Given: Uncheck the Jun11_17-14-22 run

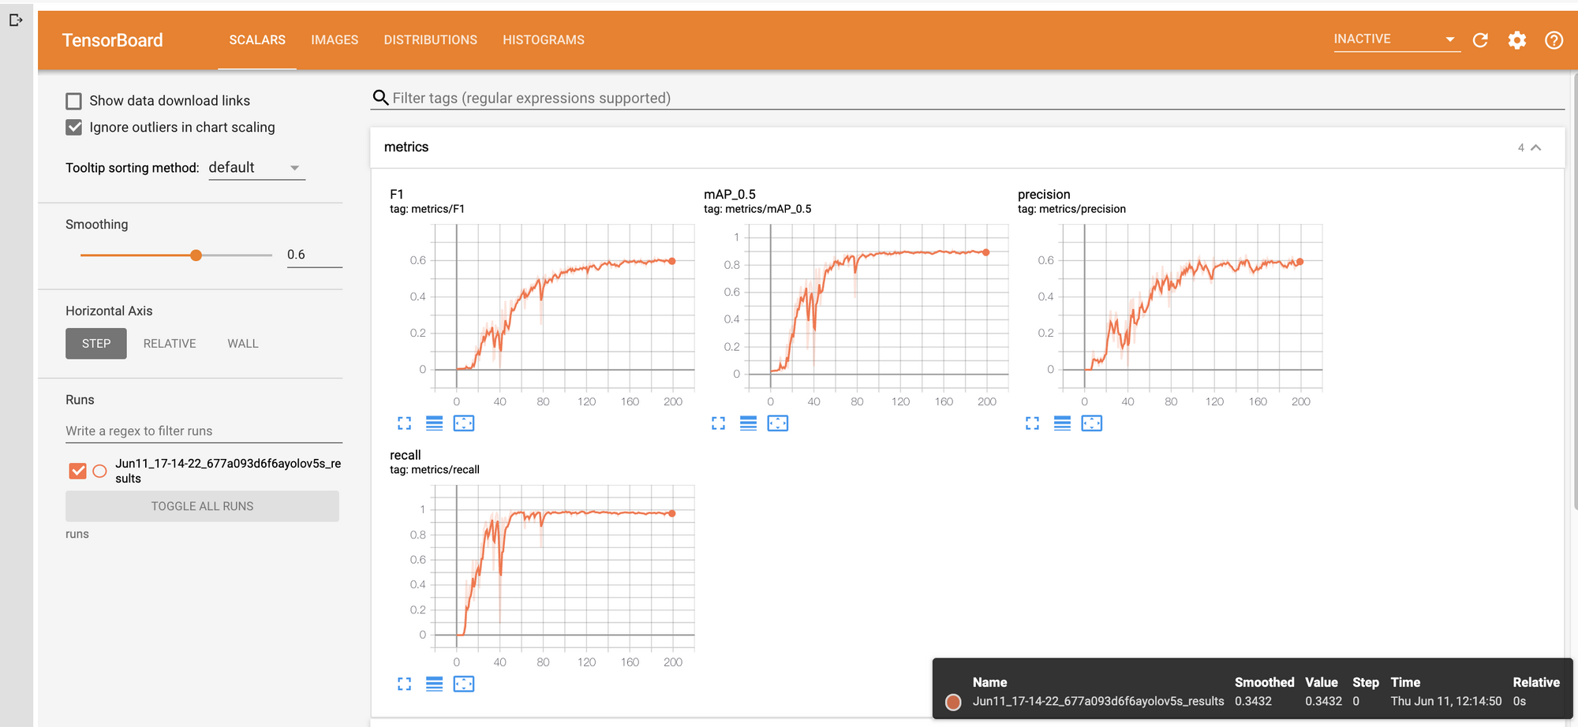Looking at the screenshot, I should [77, 471].
